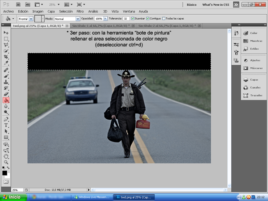Open the Filtro menu
This screenshot has width=268, height=201.
80,11
